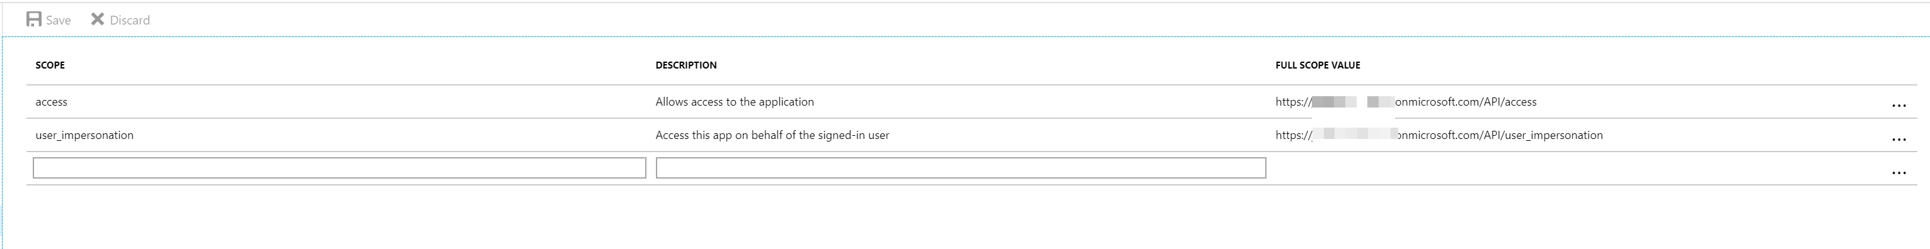Focus the empty new scope name field
The width and height of the screenshot is (1930, 249).
(340, 167)
